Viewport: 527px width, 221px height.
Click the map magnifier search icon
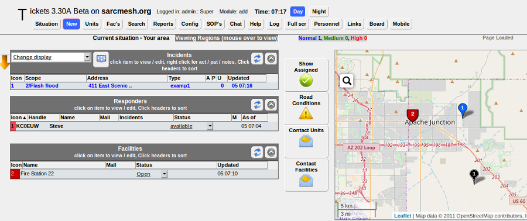click(x=347, y=81)
